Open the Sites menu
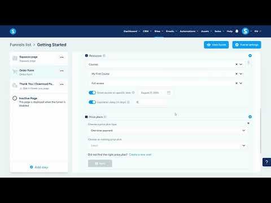The image size is (271, 203). [159, 31]
